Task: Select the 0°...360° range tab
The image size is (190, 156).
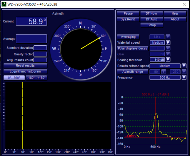Action: (14, 78)
